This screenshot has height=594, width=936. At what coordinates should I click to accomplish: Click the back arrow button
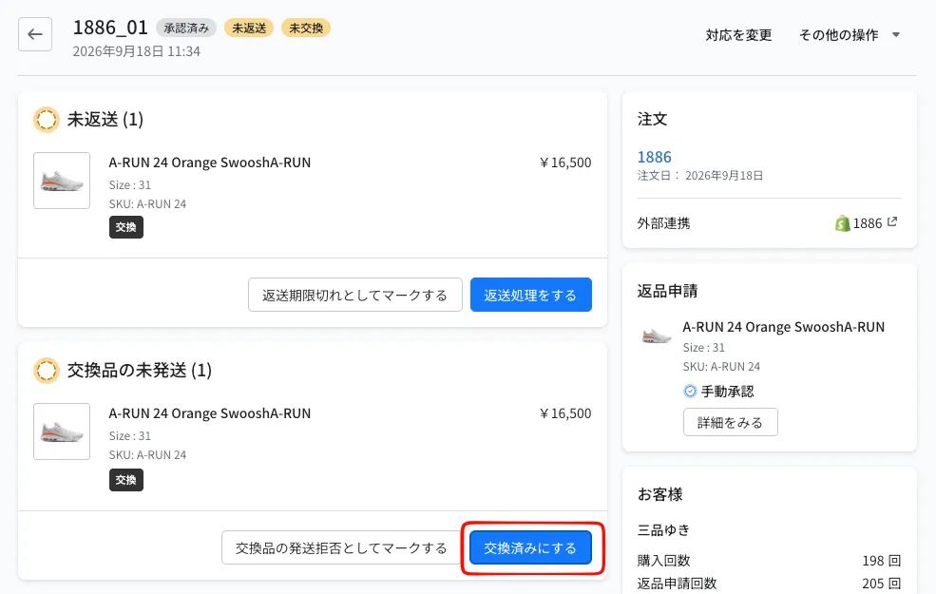(x=35, y=34)
